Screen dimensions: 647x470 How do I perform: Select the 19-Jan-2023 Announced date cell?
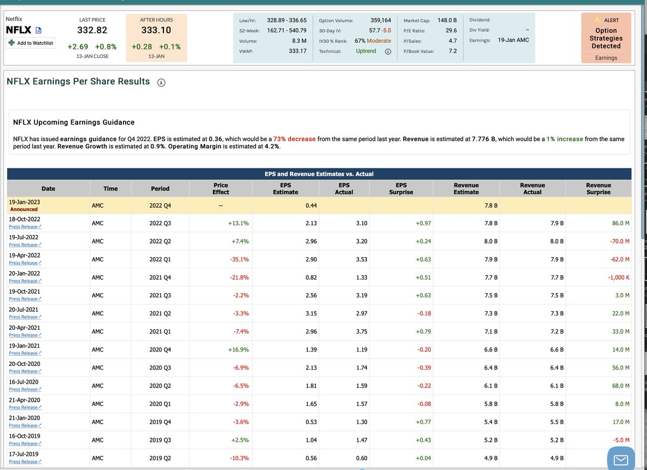48,205
